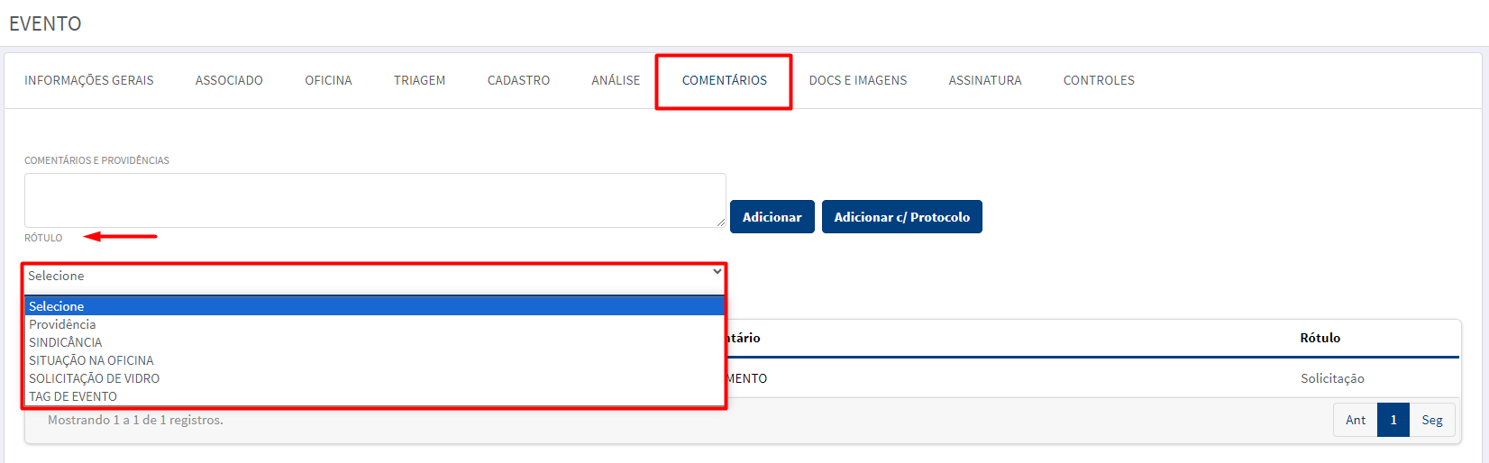This screenshot has height=463, width=1489.
Task: Choose SOLICITAÇÃO DE VIDRO option
Action: pos(375,378)
